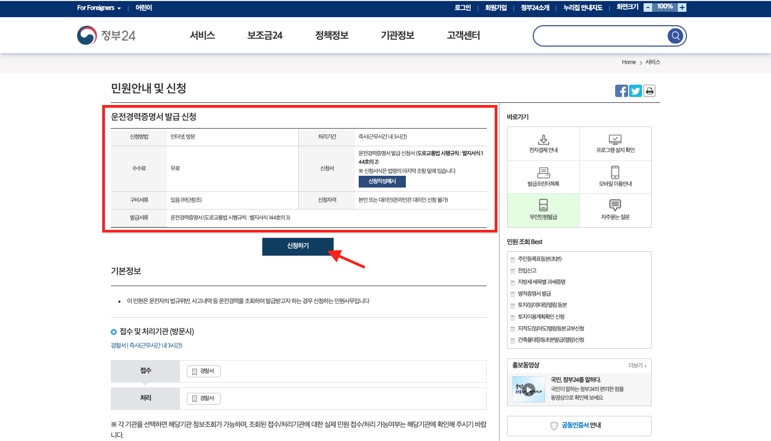Click the 신청하기 button
The height and width of the screenshot is (441, 771).
point(298,246)
